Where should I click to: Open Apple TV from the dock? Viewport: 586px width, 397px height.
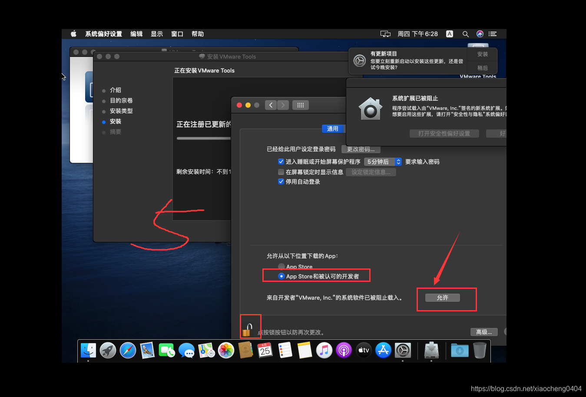coord(364,351)
